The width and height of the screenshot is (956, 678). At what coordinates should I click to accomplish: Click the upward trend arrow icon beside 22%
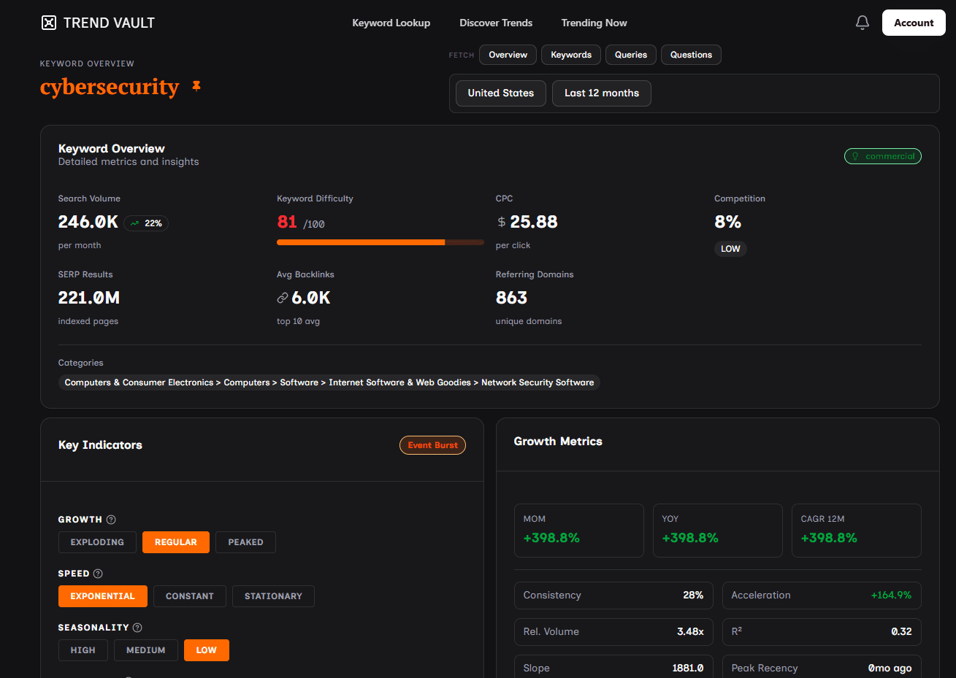tap(134, 223)
